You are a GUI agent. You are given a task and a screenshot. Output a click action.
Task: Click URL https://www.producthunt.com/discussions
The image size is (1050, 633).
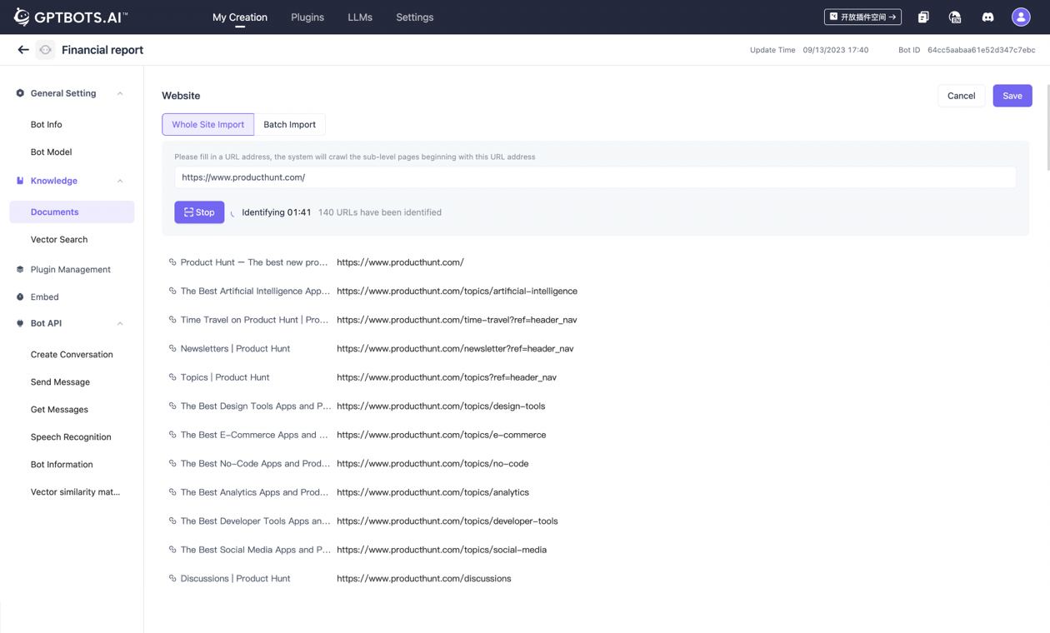pyautogui.click(x=424, y=578)
